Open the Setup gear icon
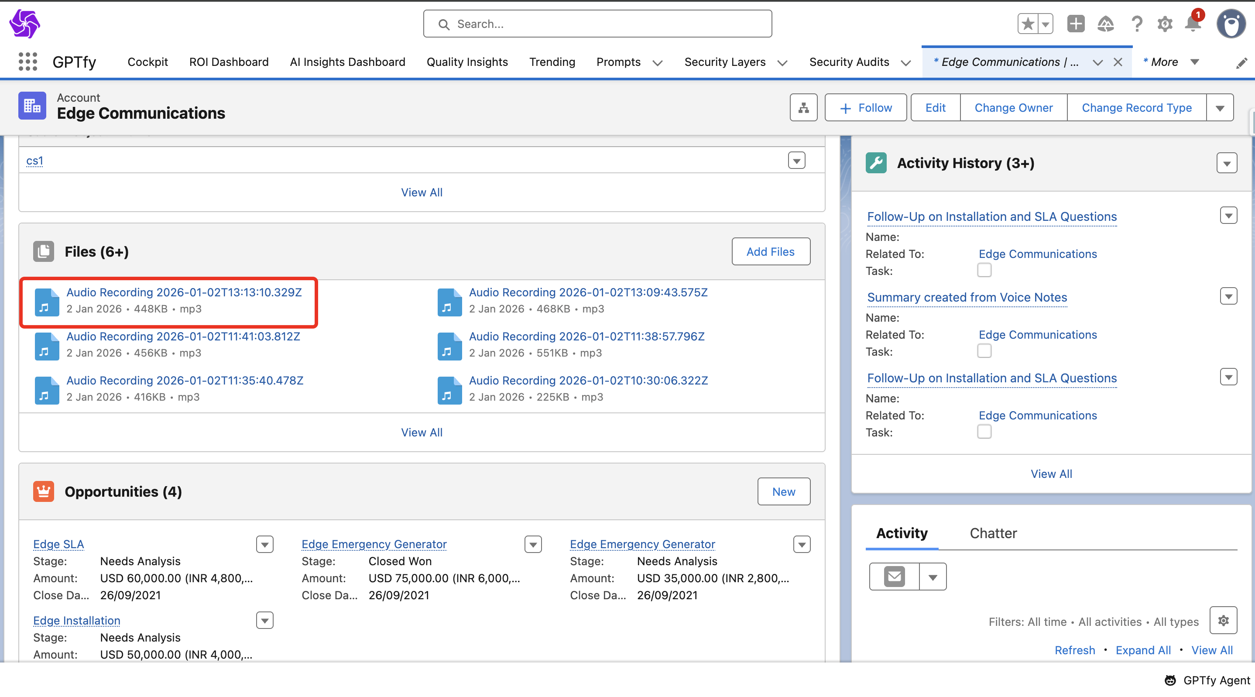Viewport: 1255px width, 697px height. [x=1164, y=24]
